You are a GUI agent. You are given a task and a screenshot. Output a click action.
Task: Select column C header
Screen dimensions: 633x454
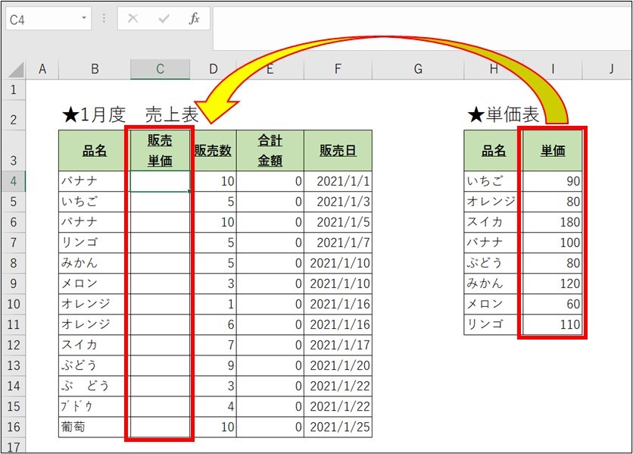(160, 69)
